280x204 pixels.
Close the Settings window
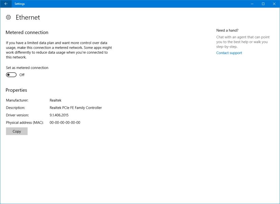pyautogui.click(x=274, y=4)
